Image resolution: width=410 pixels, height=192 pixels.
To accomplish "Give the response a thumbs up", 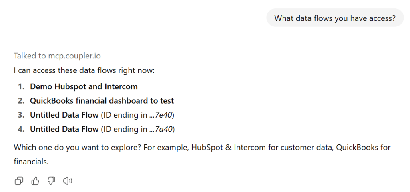I will [35, 181].
